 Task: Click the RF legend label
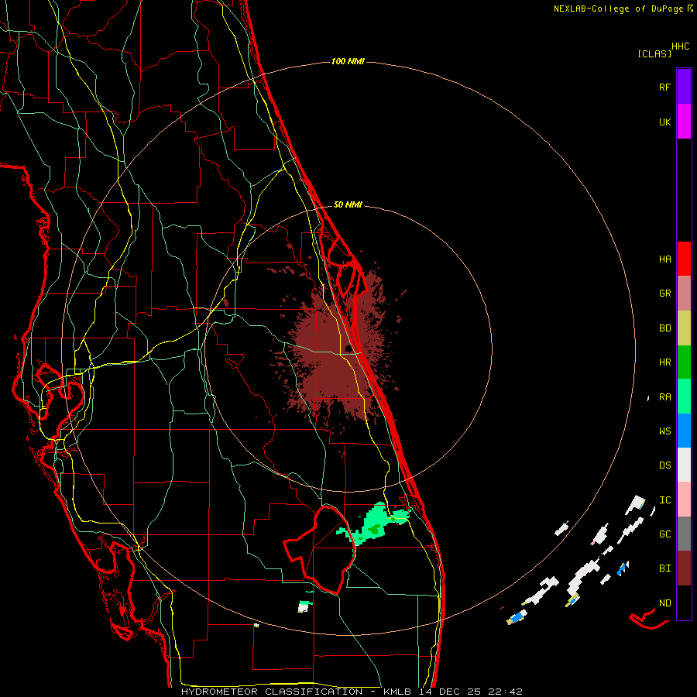point(664,87)
